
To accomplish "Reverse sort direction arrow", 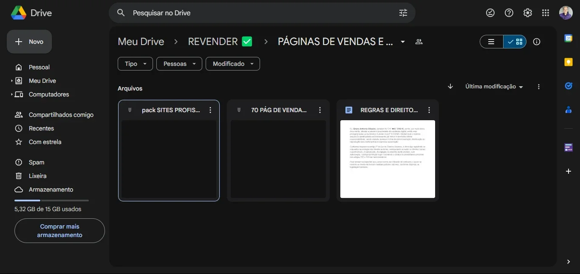I will click(450, 86).
